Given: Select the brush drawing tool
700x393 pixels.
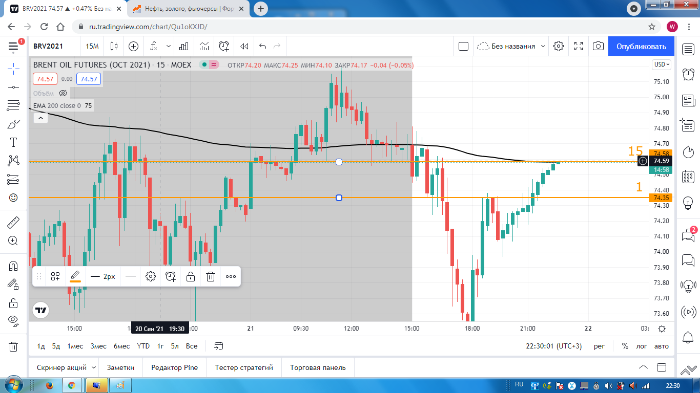Looking at the screenshot, I should coord(13,124).
